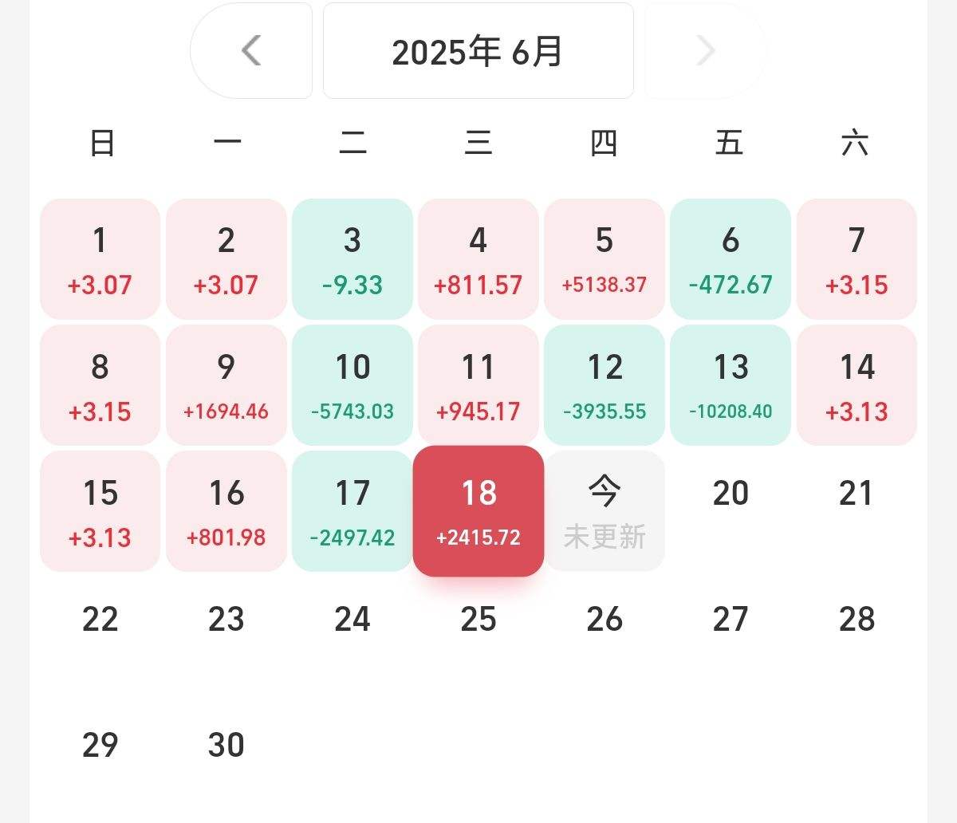Choose June 4 showing +811.57

coord(478,259)
